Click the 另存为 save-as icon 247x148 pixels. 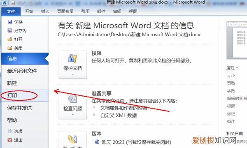(10, 30)
